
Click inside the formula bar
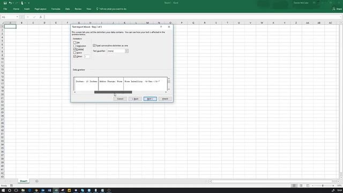coord(192,17)
